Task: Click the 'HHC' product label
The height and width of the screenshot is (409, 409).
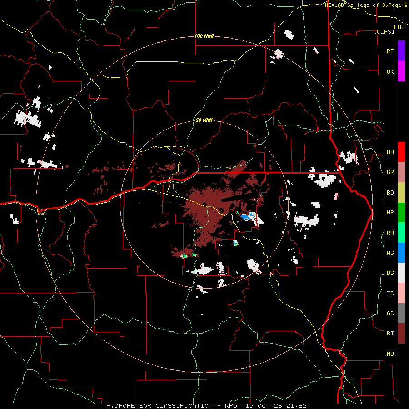Action: [399, 27]
